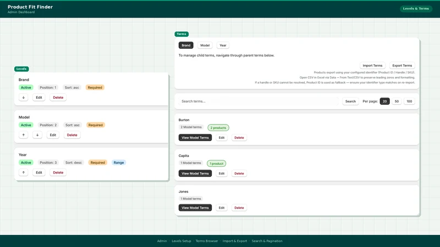This screenshot has width=440, height=247.
Task: View Model Terms for Capita
Action: (x=195, y=173)
